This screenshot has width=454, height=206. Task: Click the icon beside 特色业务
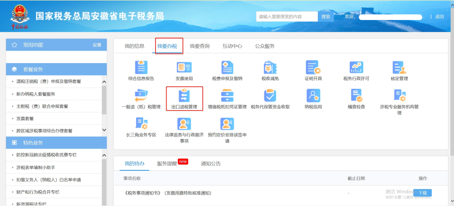14,143
